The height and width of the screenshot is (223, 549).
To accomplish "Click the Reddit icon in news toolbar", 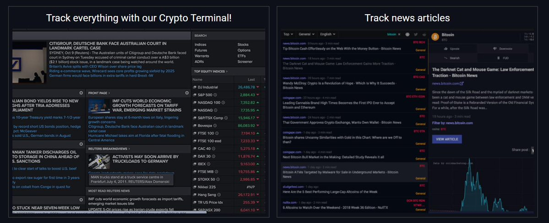I will coord(424,34).
